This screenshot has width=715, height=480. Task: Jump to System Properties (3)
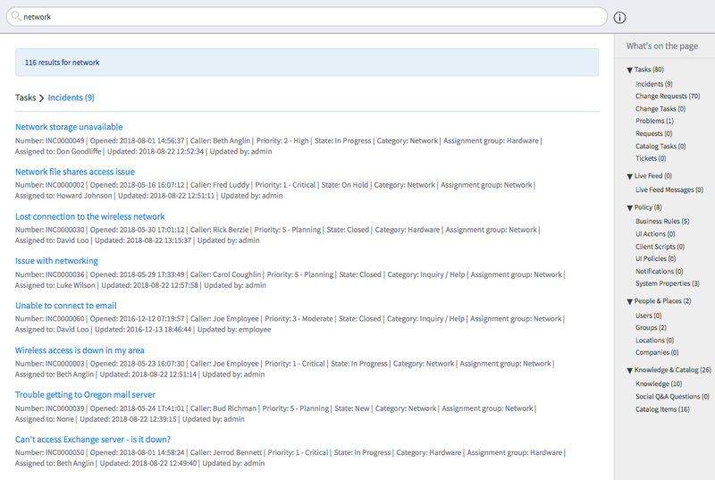click(667, 283)
